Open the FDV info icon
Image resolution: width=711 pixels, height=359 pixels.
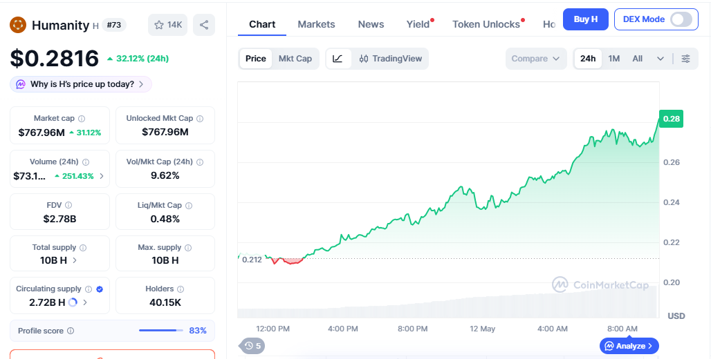68,206
